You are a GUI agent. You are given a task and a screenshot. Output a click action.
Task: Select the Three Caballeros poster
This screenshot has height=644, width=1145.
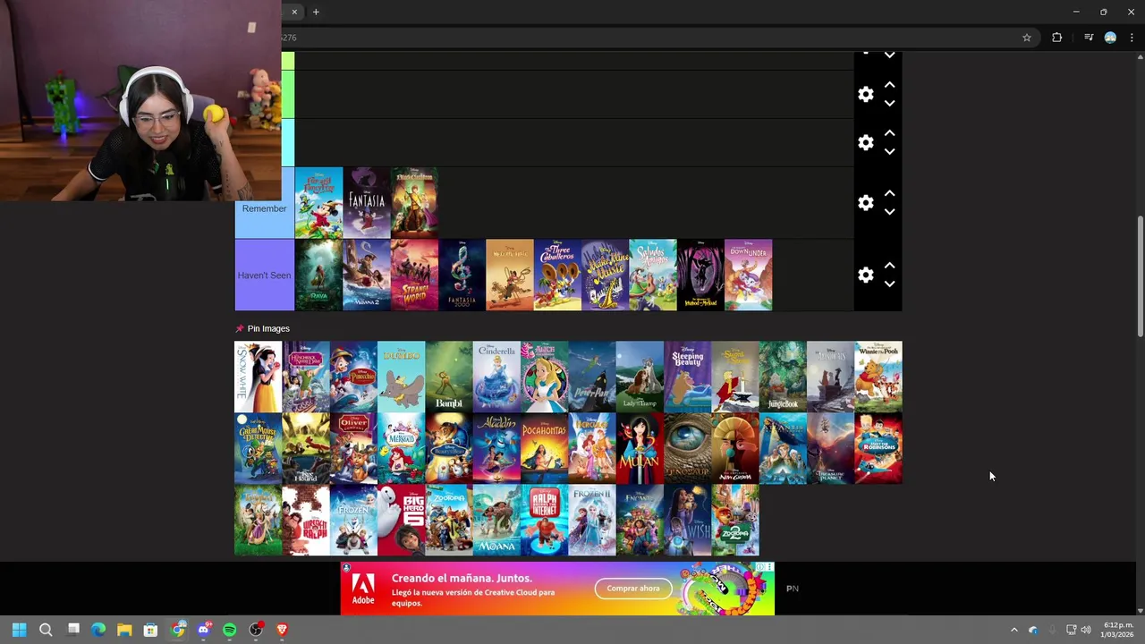[557, 275]
